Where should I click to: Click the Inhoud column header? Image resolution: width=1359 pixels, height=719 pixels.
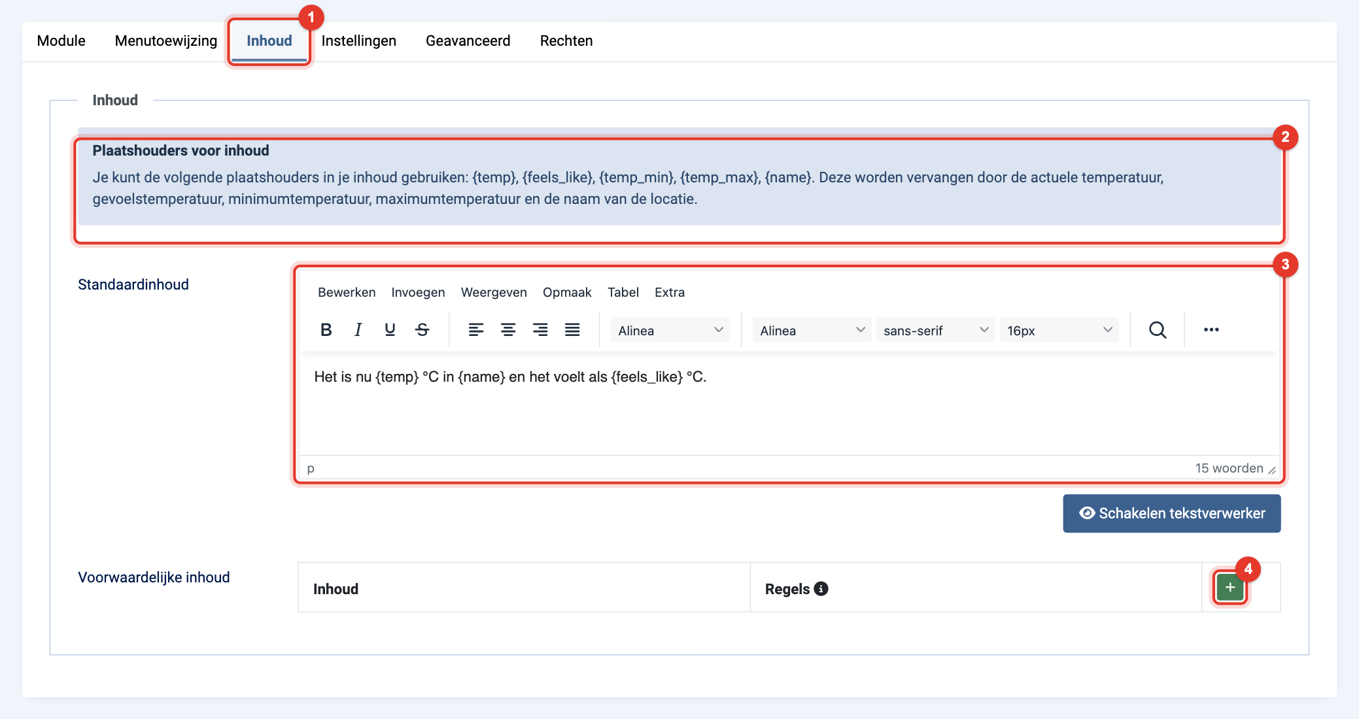335,589
